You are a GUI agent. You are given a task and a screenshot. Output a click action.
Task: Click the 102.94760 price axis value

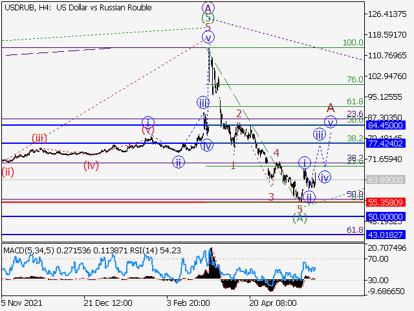(387, 76)
